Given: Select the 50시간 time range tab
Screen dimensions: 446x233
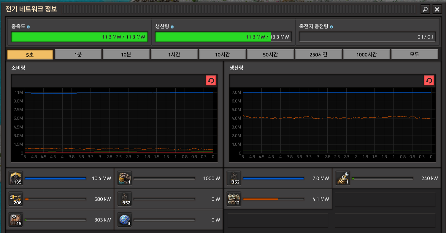Looking at the screenshot, I should (x=270, y=55).
